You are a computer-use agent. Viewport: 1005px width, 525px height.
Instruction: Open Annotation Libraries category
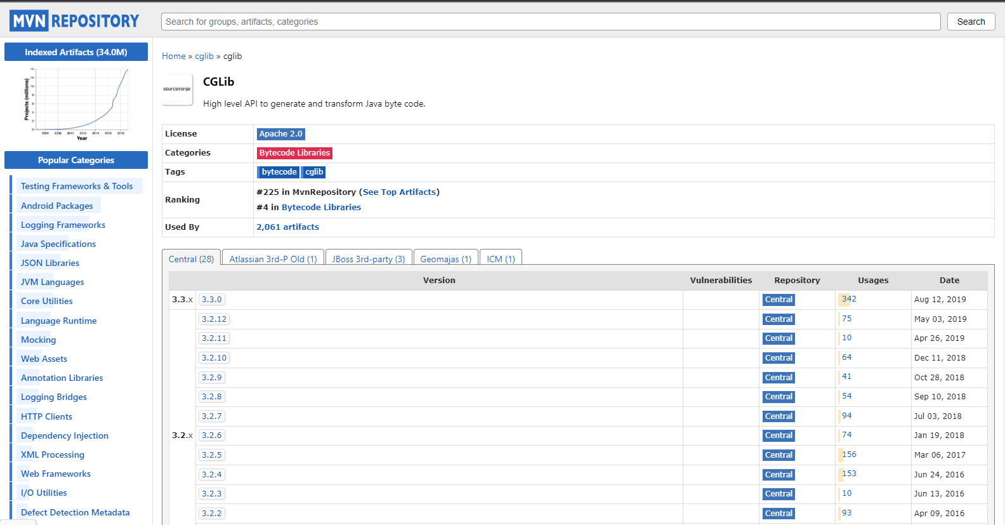[x=62, y=378]
